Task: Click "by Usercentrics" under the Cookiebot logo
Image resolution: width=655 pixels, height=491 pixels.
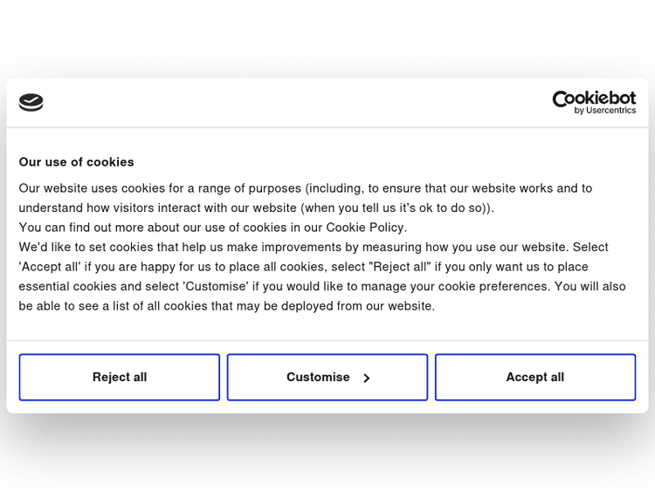Action: 605,111
